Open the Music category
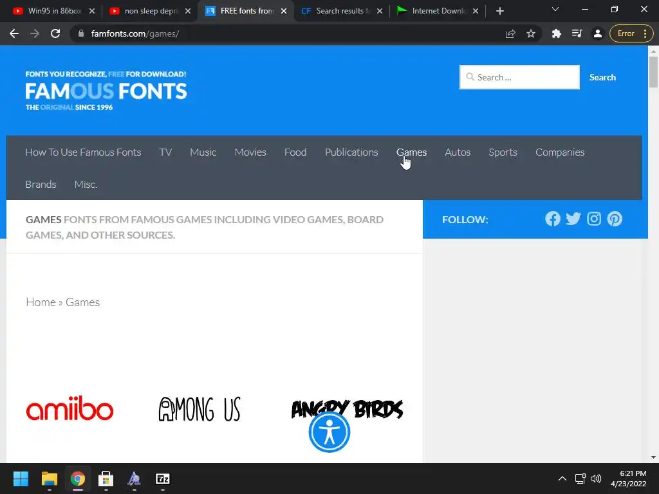 tap(203, 152)
